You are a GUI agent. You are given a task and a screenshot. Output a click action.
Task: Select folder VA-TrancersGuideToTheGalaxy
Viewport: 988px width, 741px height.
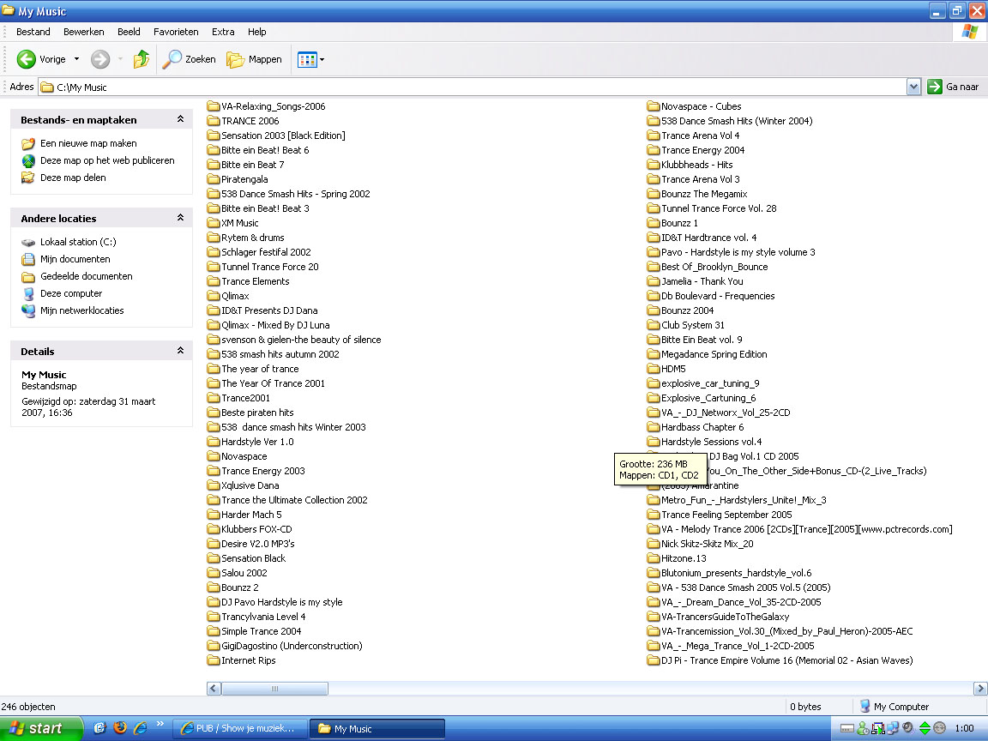pos(719,617)
